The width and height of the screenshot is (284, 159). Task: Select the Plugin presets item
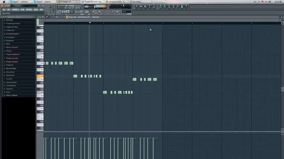[x=12, y=58]
